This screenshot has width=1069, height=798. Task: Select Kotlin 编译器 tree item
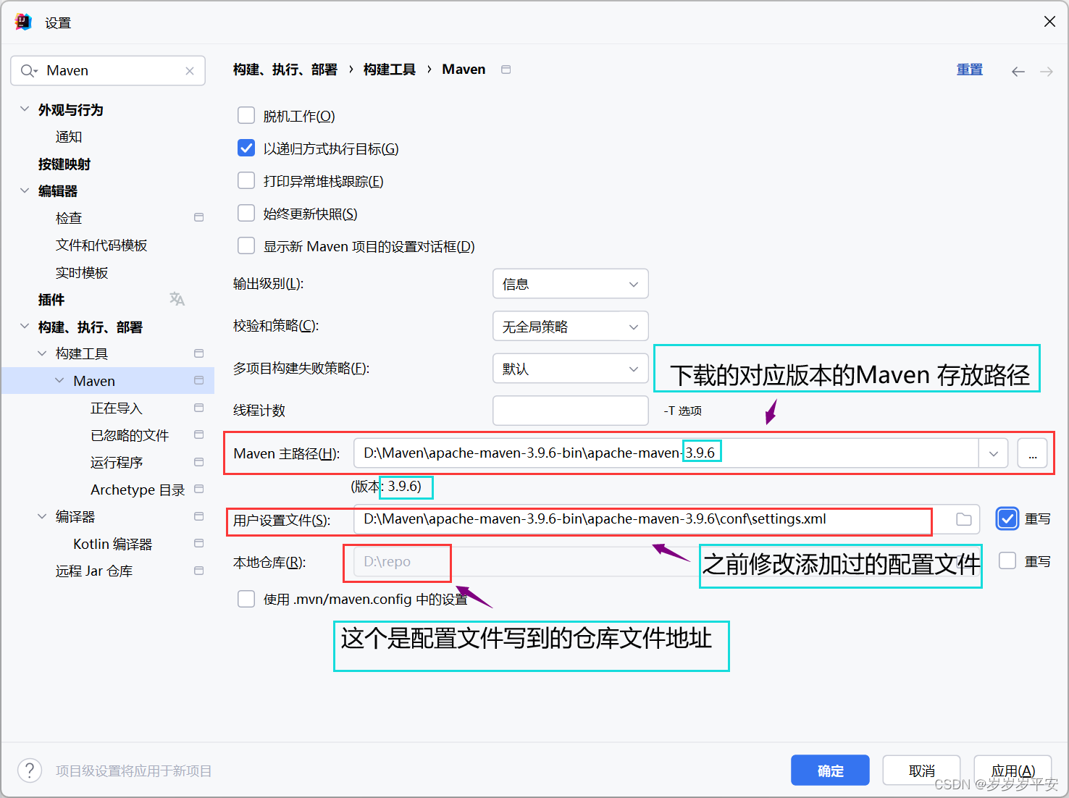pyautogui.click(x=112, y=544)
